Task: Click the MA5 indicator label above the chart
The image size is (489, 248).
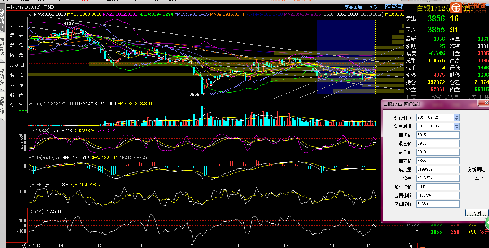Action: click(x=50, y=14)
